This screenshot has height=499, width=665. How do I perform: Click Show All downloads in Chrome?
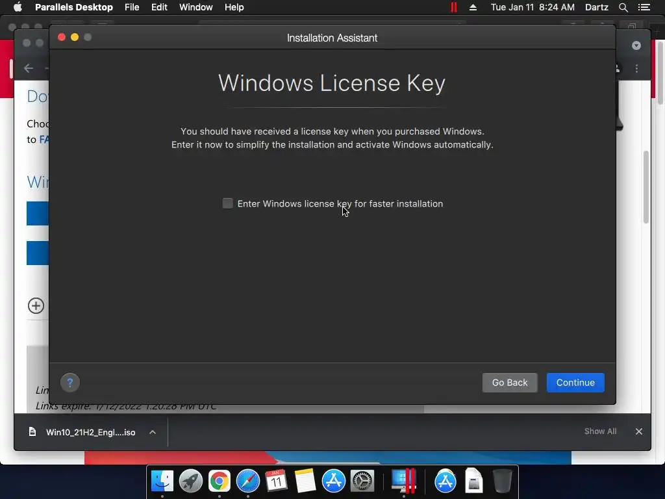pyautogui.click(x=600, y=431)
